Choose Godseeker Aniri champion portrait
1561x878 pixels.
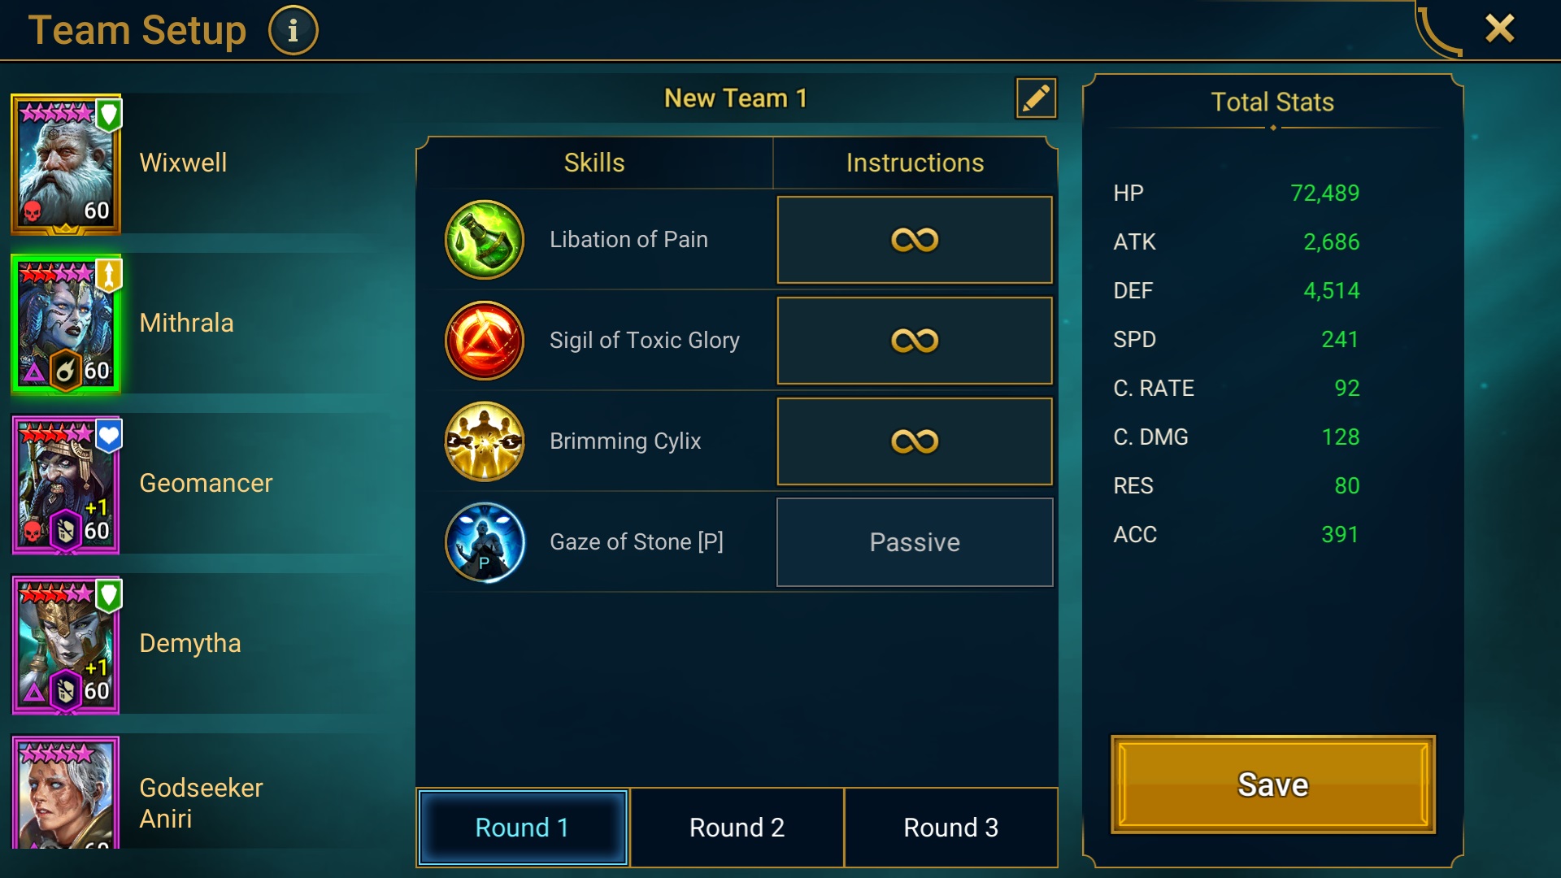(66, 793)
